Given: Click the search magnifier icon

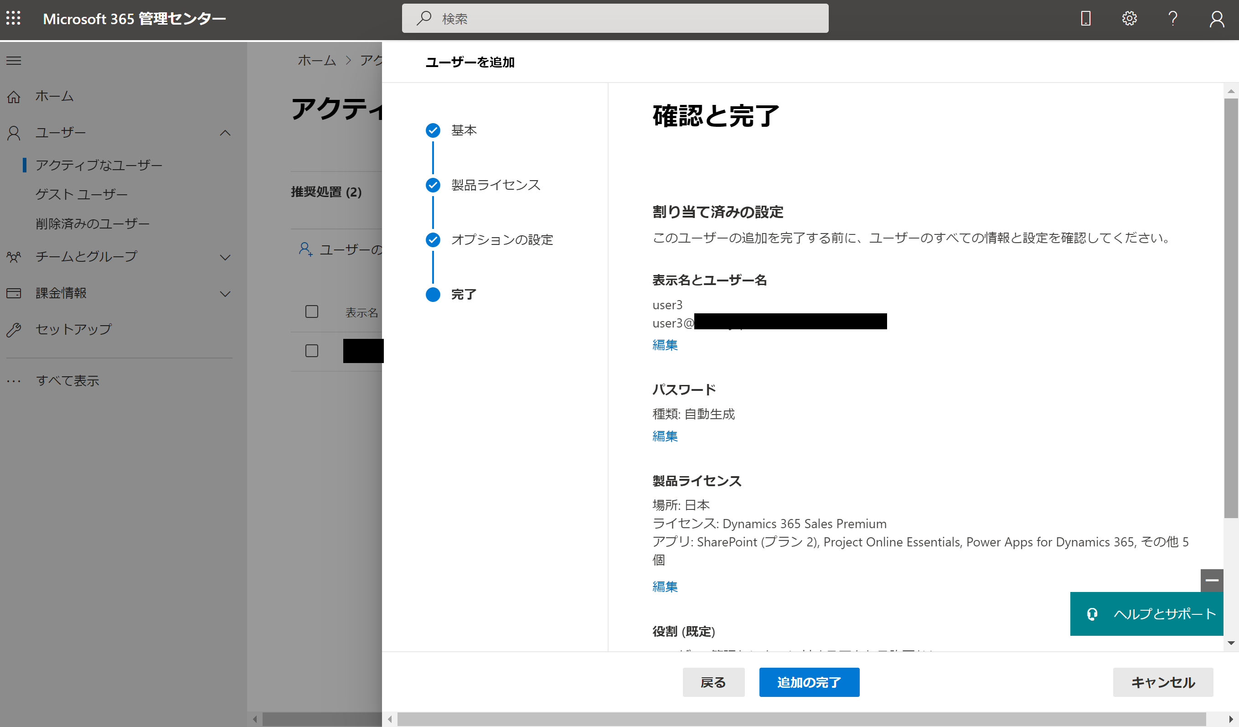Looking at the screenshot, I should pos(424,18).
